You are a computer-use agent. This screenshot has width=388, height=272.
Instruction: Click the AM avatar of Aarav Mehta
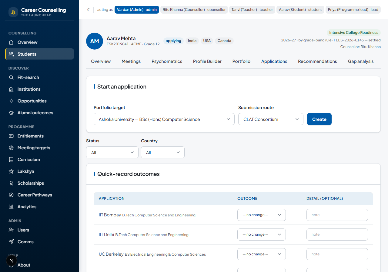click(95, 41)
